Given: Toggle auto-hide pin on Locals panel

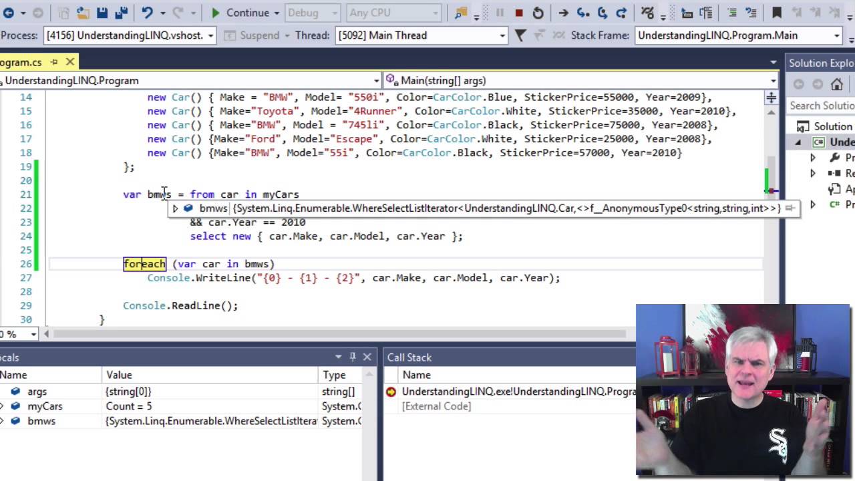Looking at the screenshot, I should [x=353, y=357].
